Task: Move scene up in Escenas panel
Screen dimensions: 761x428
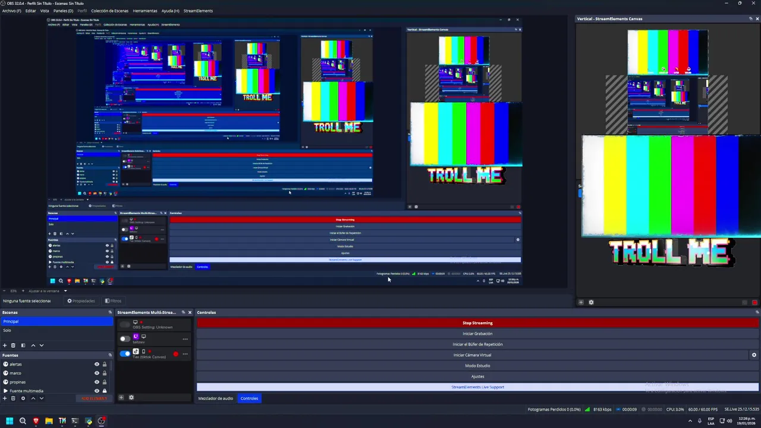Action: (33, 345)
